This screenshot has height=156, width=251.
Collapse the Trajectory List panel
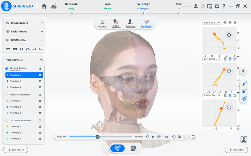pos(41,60)
